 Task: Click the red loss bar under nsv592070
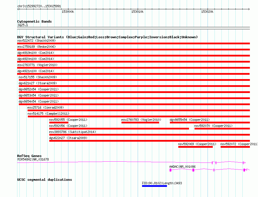pos(222,129)
